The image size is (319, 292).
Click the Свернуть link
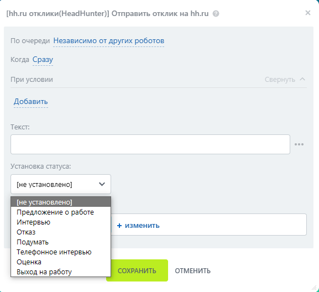pyautogui.click(x=280, y=79)
